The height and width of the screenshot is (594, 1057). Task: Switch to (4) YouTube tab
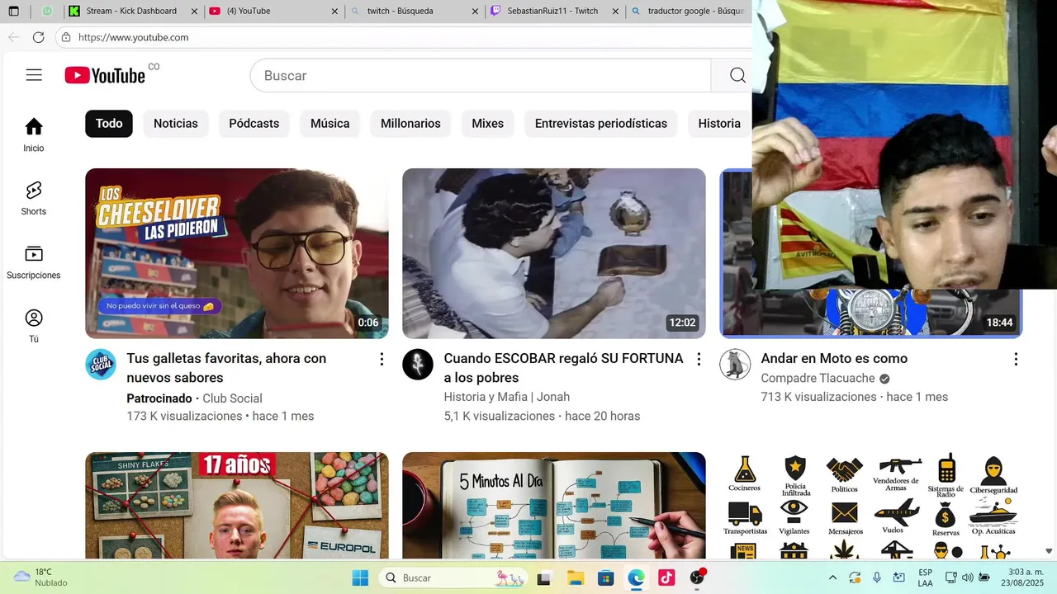pyautogui.click(x=273, y=11)
